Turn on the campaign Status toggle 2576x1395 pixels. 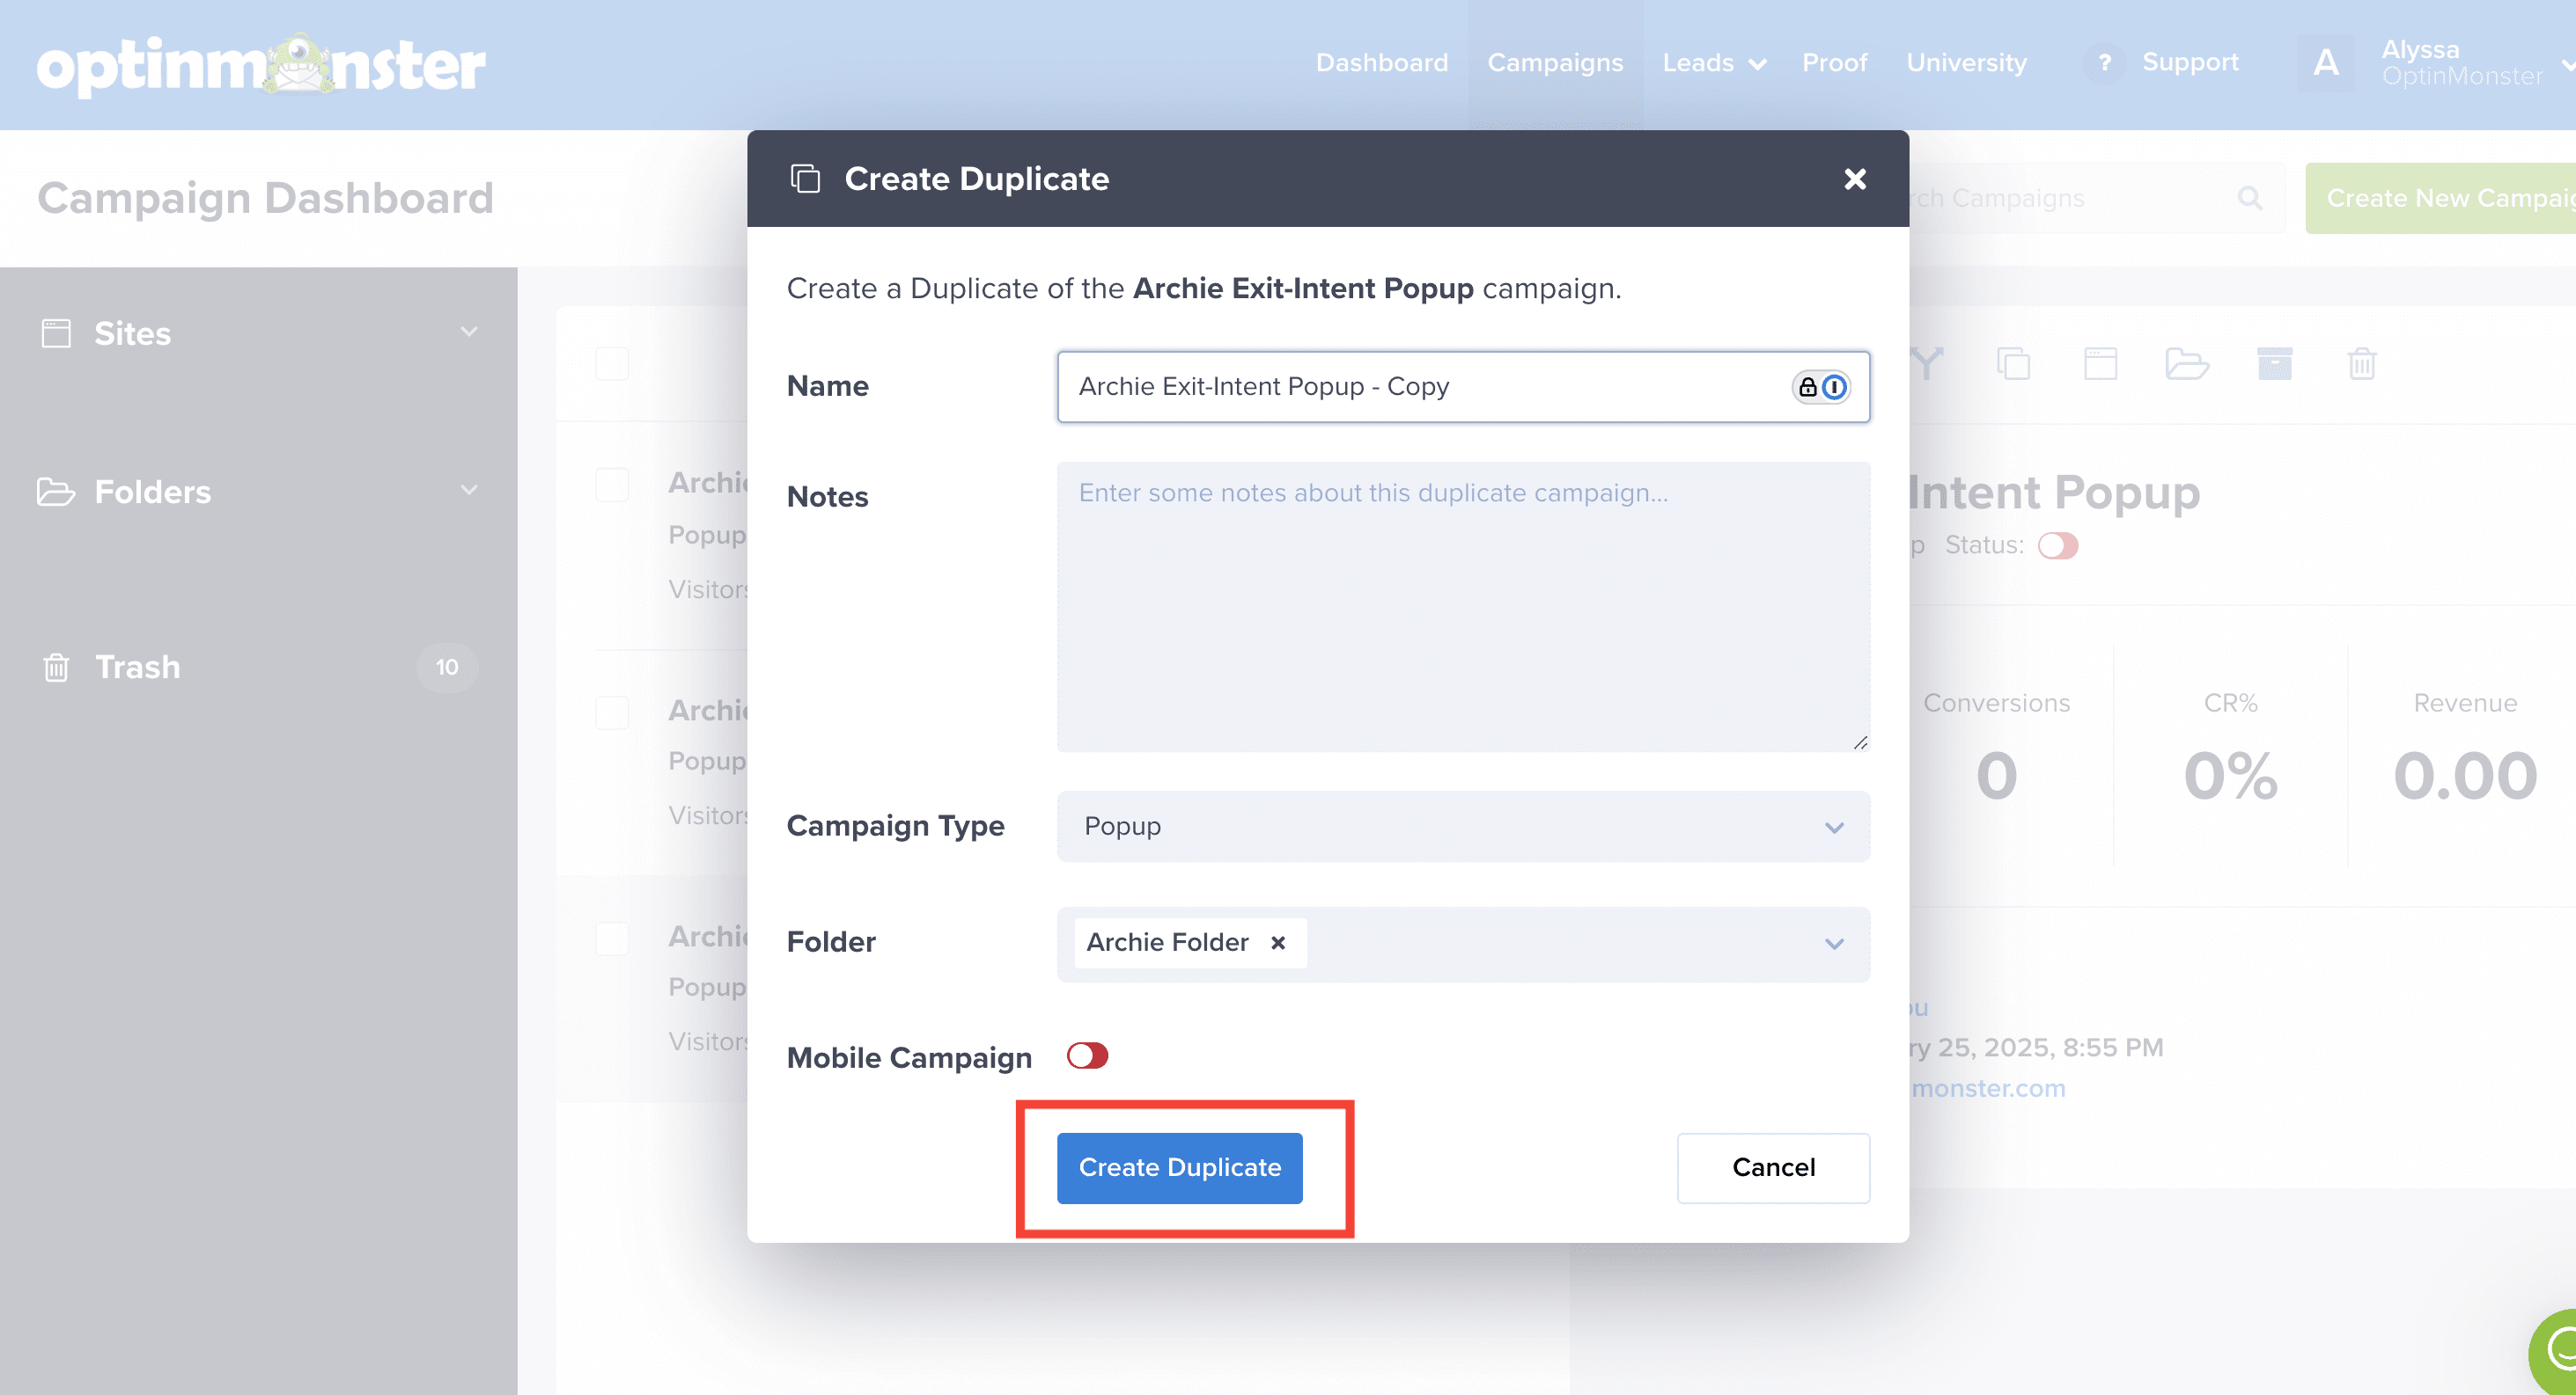tap(2057, 545)
